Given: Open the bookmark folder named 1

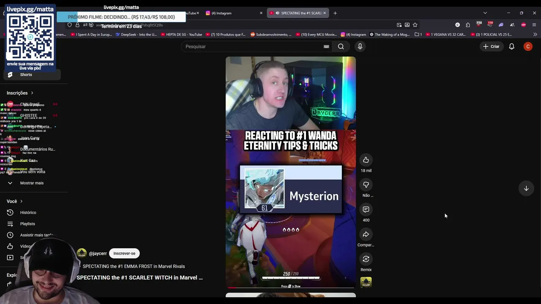Looking at the screenshot, I should 418,35.
